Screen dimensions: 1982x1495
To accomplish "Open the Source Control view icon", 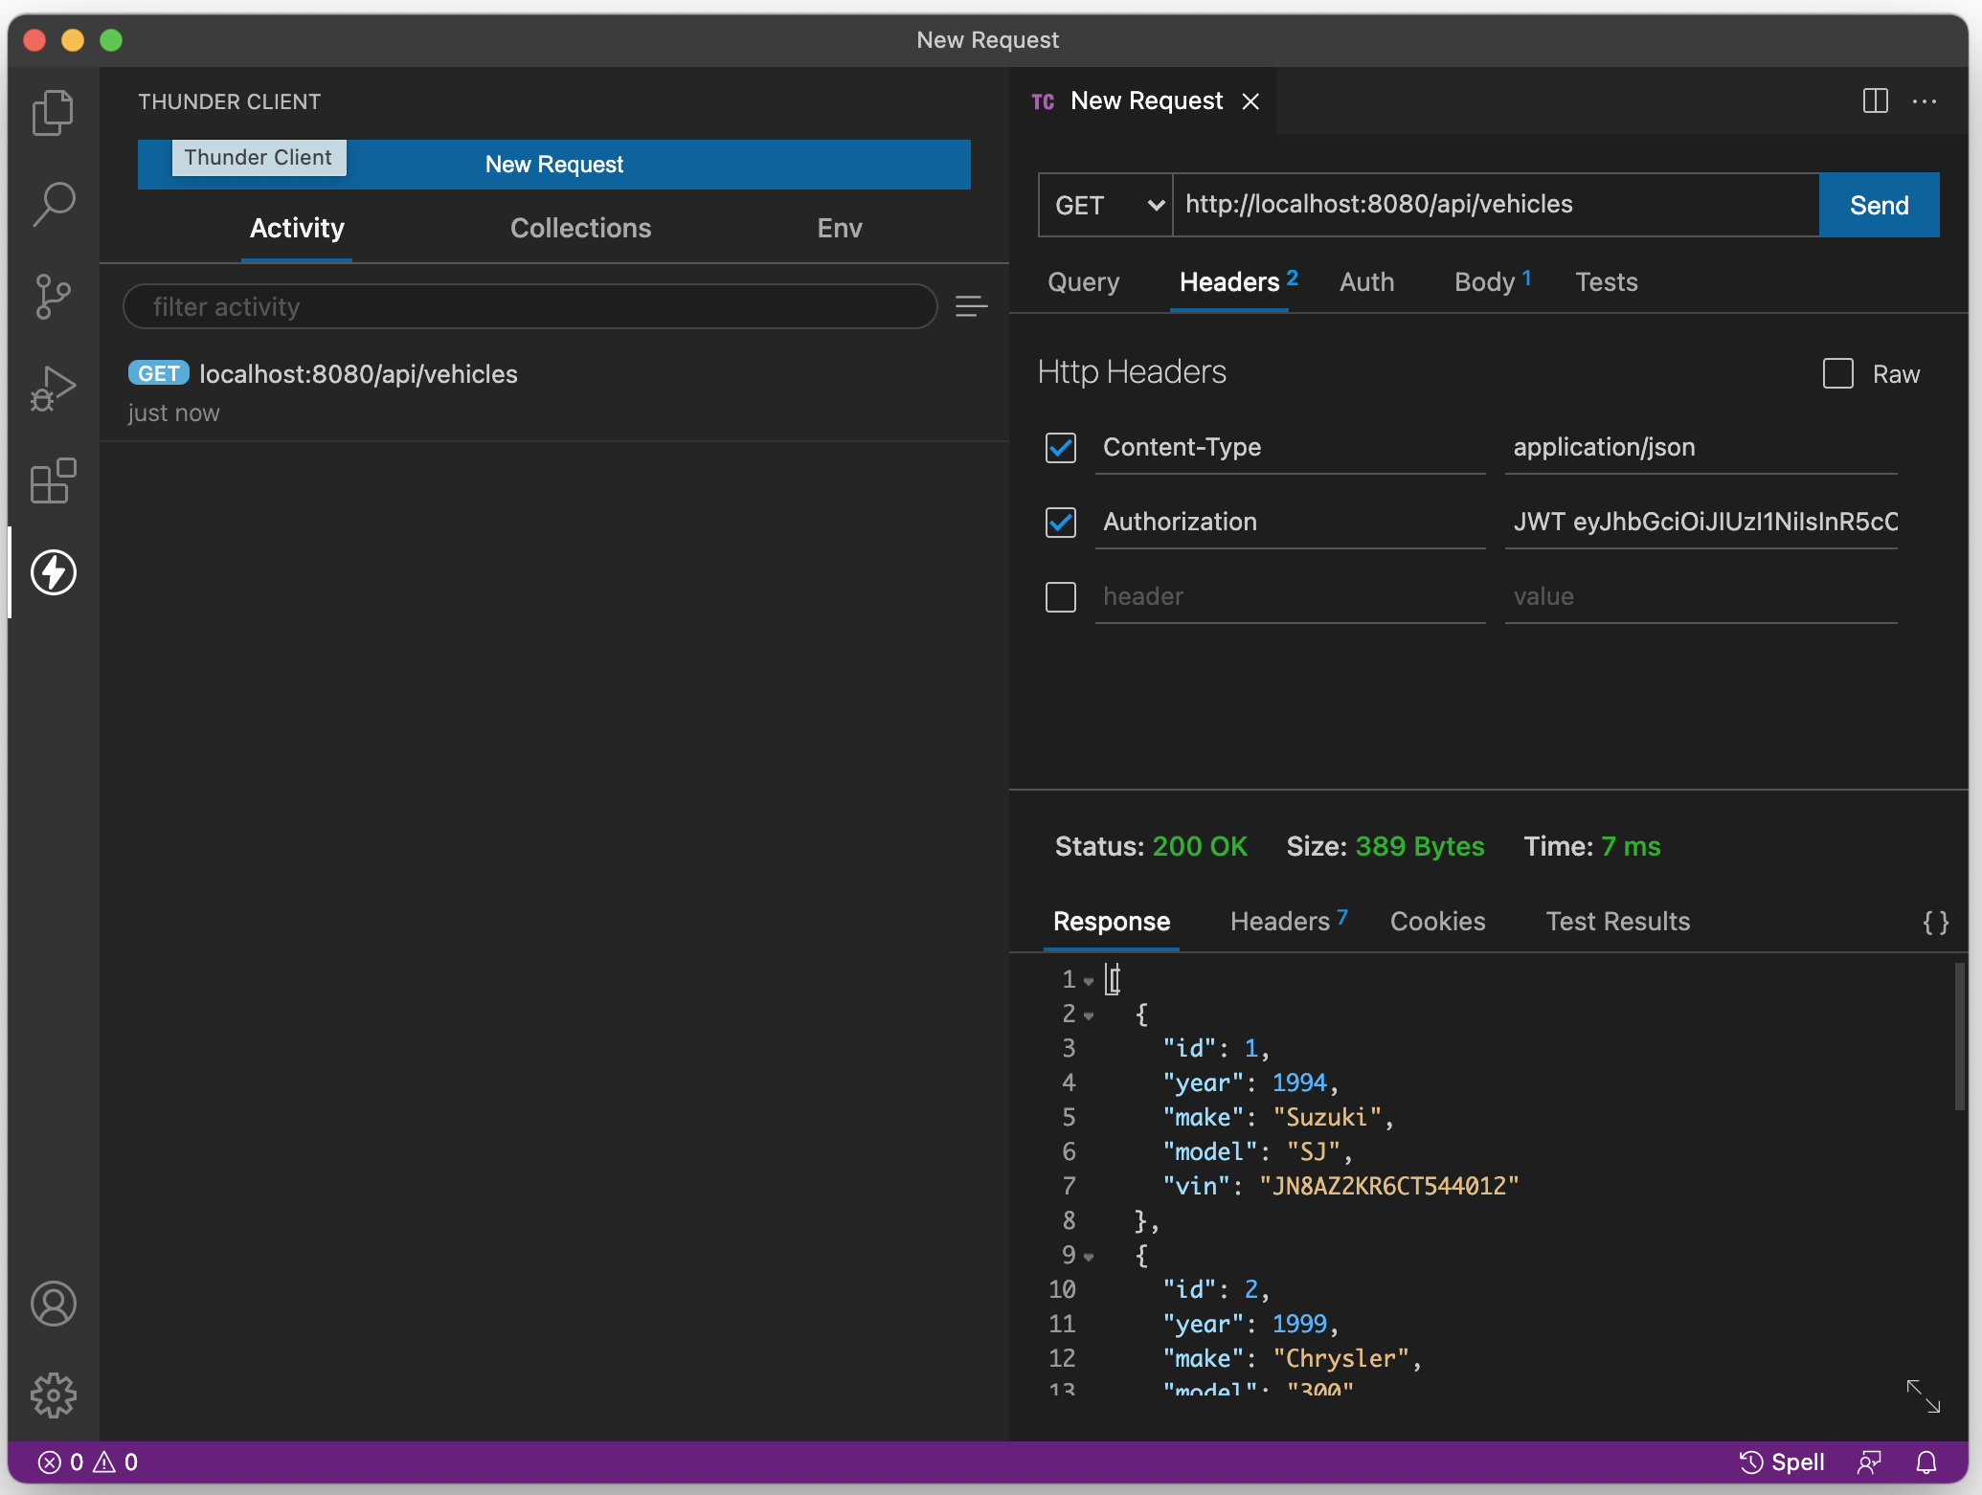I will pyautogui.click(x=54, y=297).
